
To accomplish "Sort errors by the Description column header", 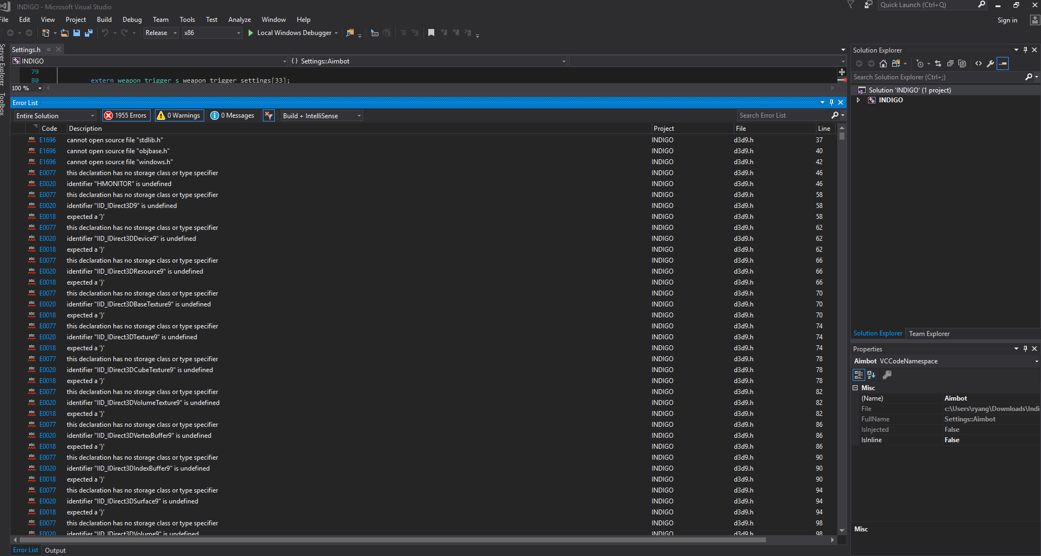I will click(x=359, y=129).
